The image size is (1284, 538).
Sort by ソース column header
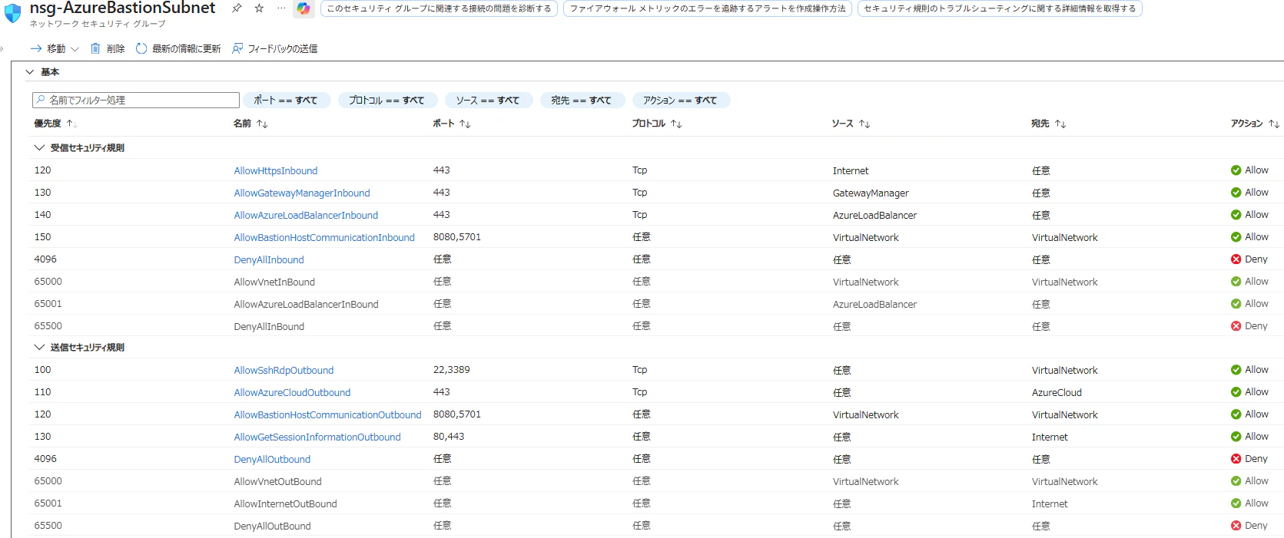coord(851,124)
